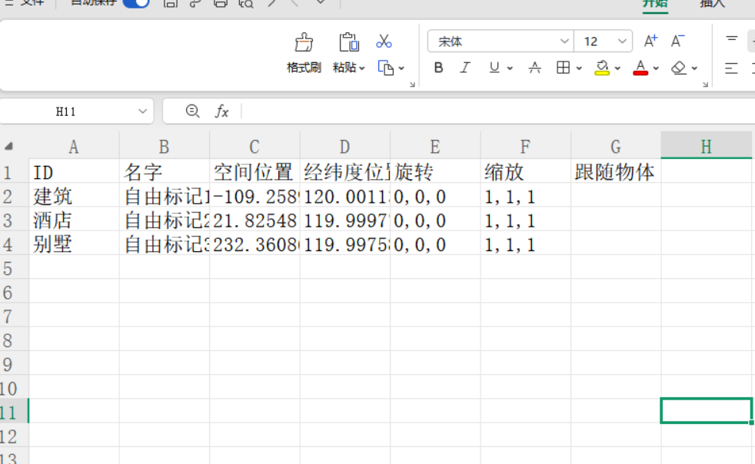The image size is (755, 464).
Task: Increase font size with A+ icon
Action: click(650, 41)
